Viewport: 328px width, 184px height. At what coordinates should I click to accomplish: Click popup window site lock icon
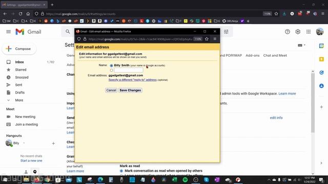[85, 39]
